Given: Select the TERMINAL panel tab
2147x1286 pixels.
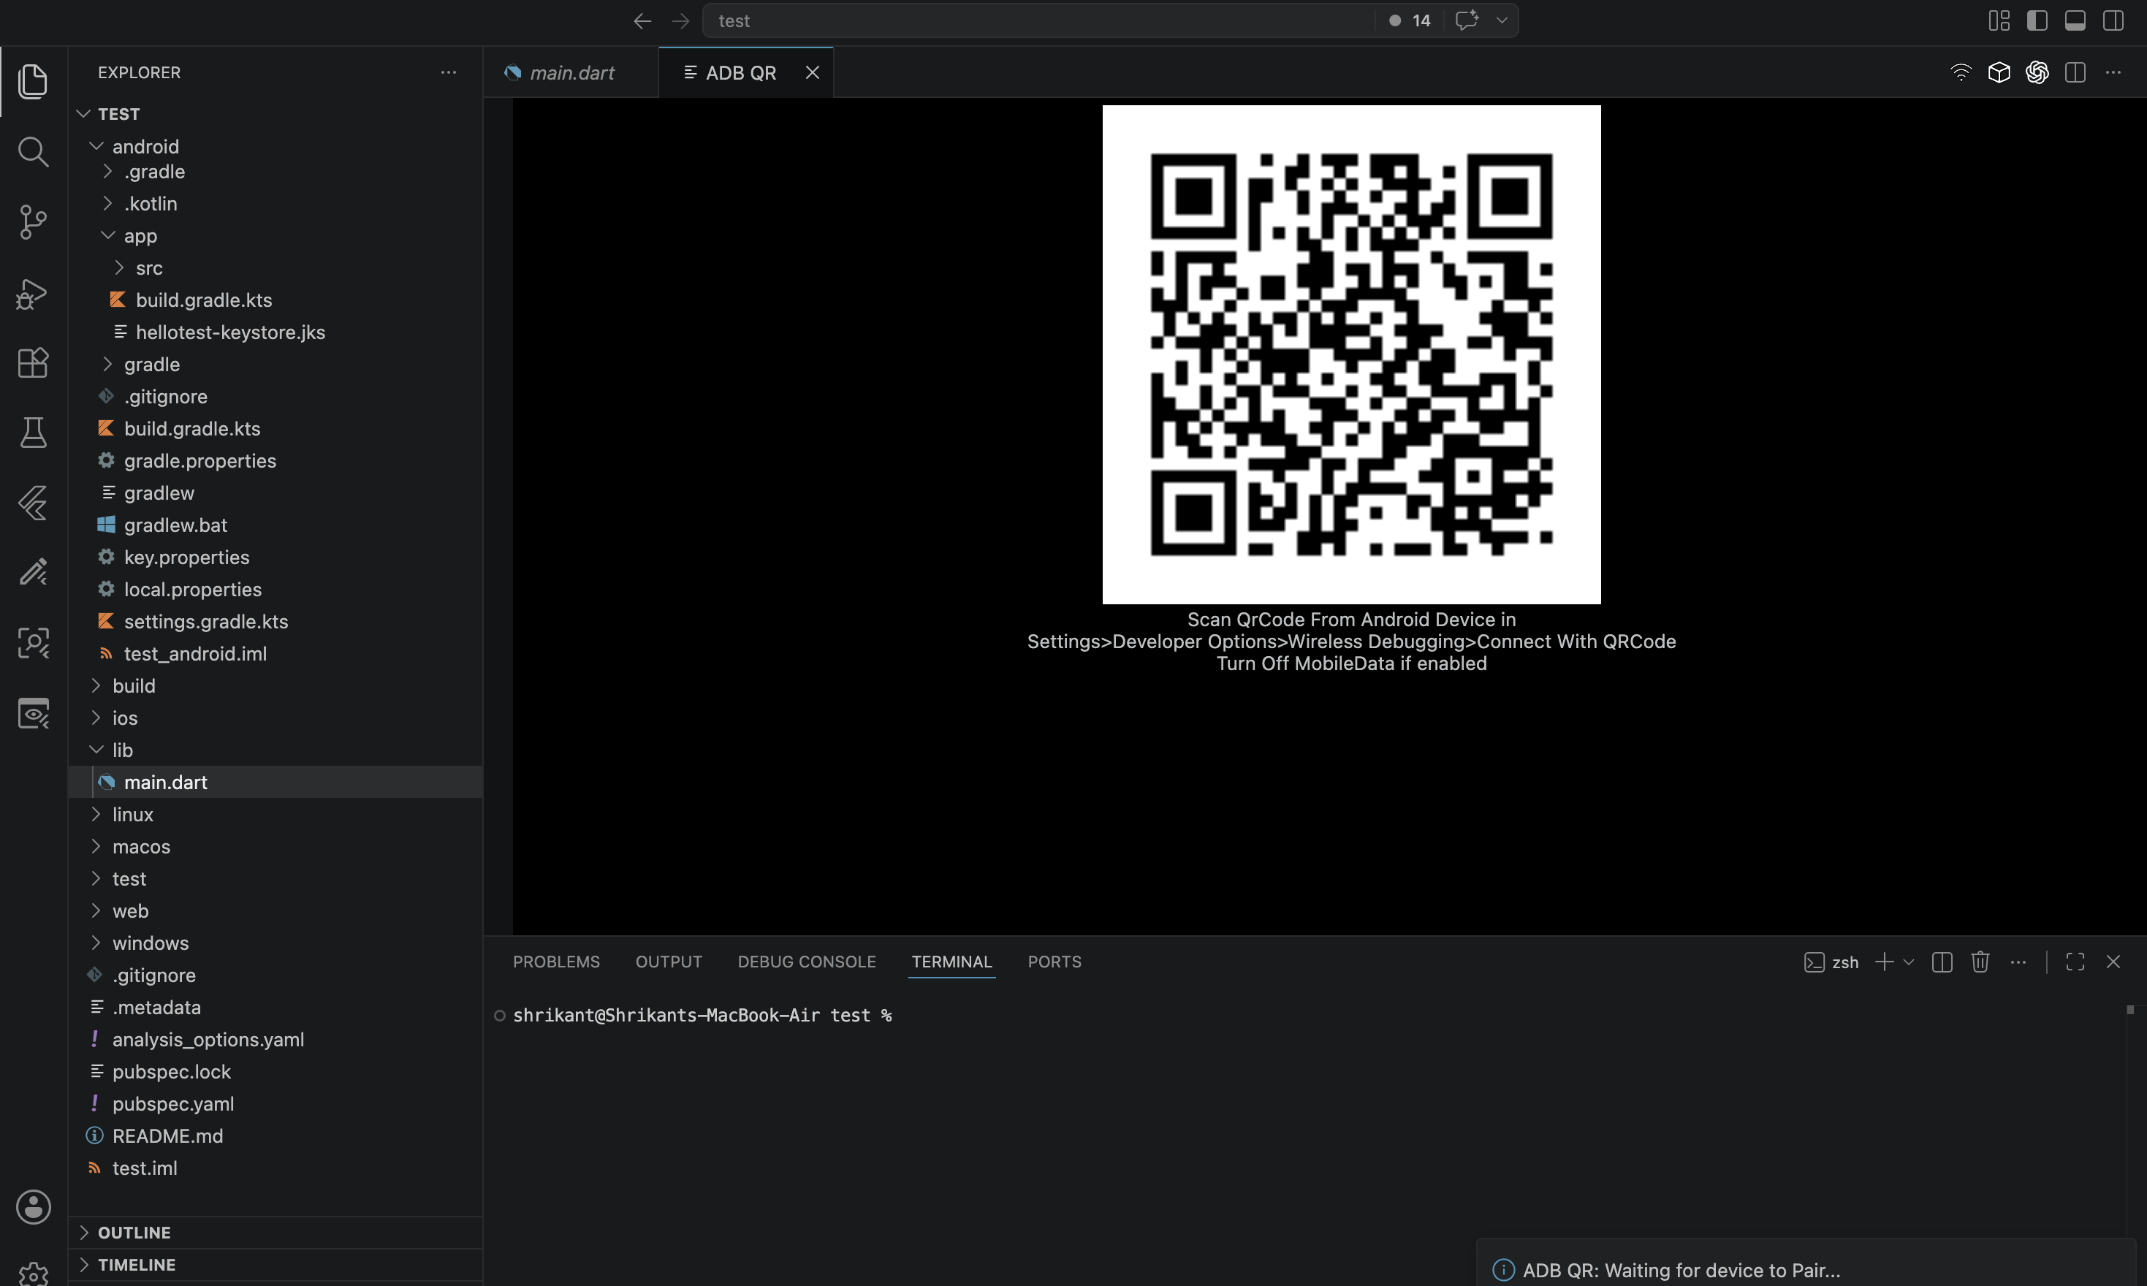Looking at the screenshot, I should click(951, 962).
